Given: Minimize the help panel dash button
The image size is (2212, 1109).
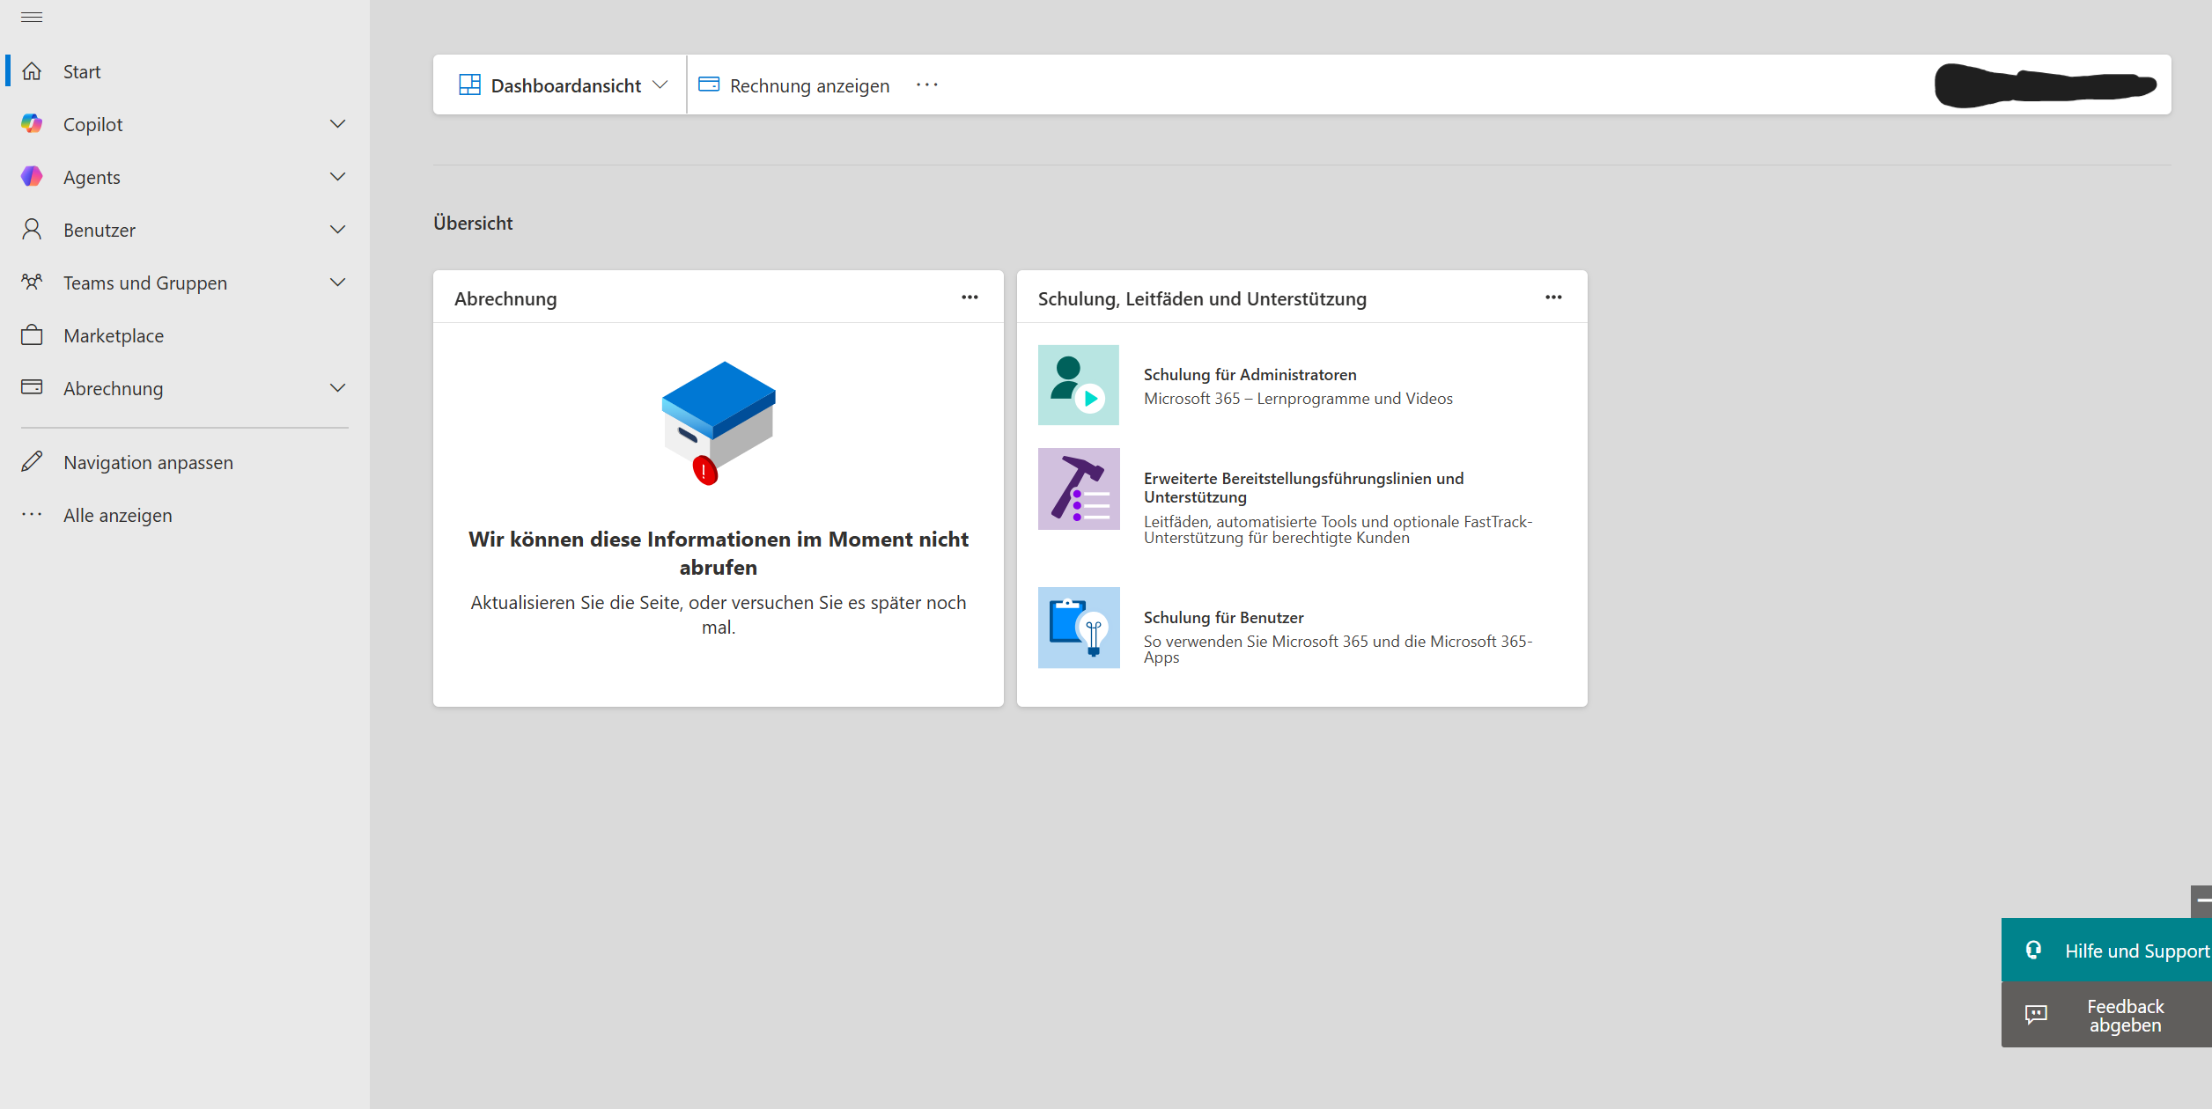Looking at the screenshot, I should [2201, 900].
